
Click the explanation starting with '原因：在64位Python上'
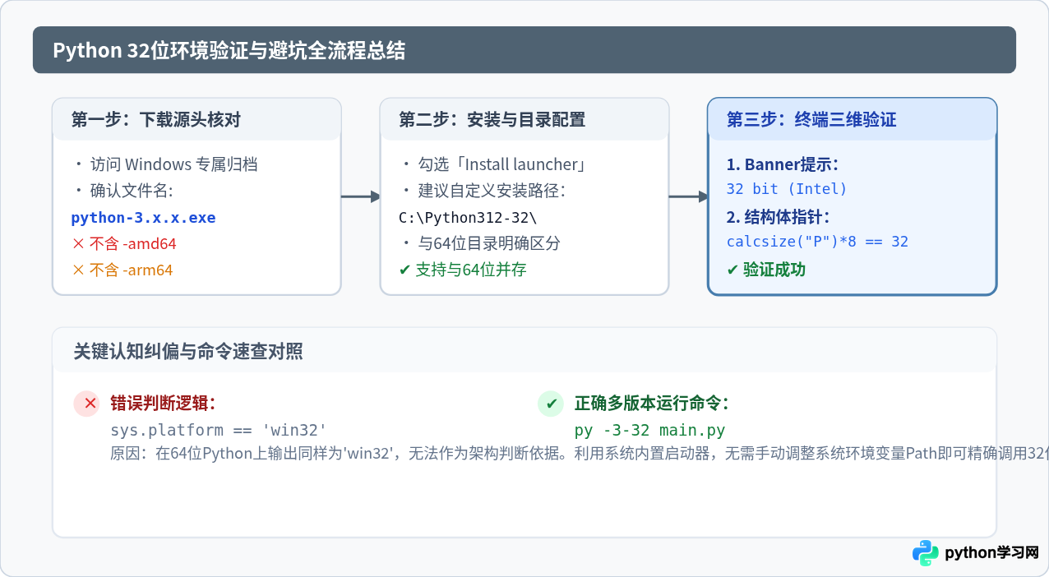[x=340, y=454]
